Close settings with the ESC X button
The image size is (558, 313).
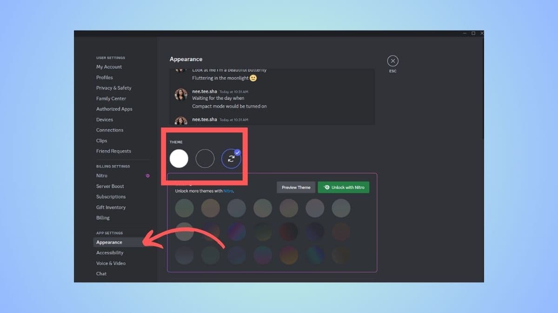click(393, 61)
